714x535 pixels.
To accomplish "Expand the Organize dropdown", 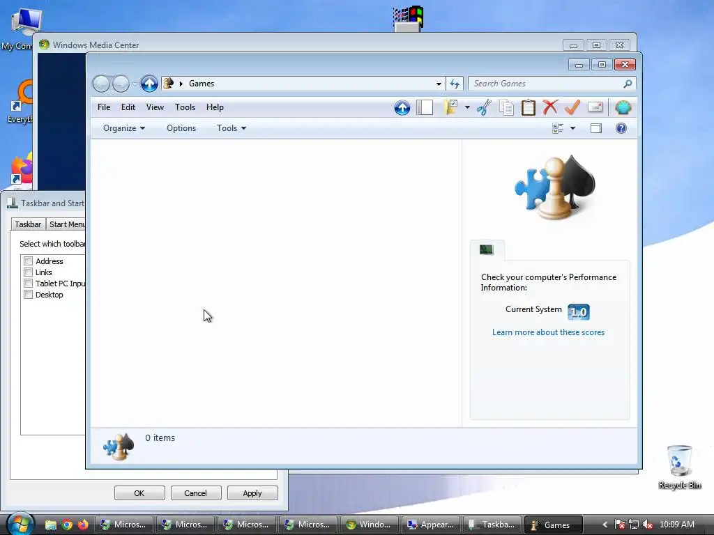I will 124,128.
